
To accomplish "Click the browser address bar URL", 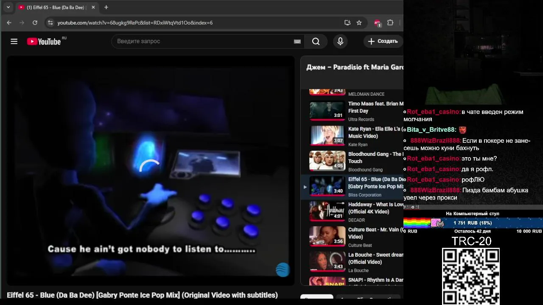I will coord(135,22).
